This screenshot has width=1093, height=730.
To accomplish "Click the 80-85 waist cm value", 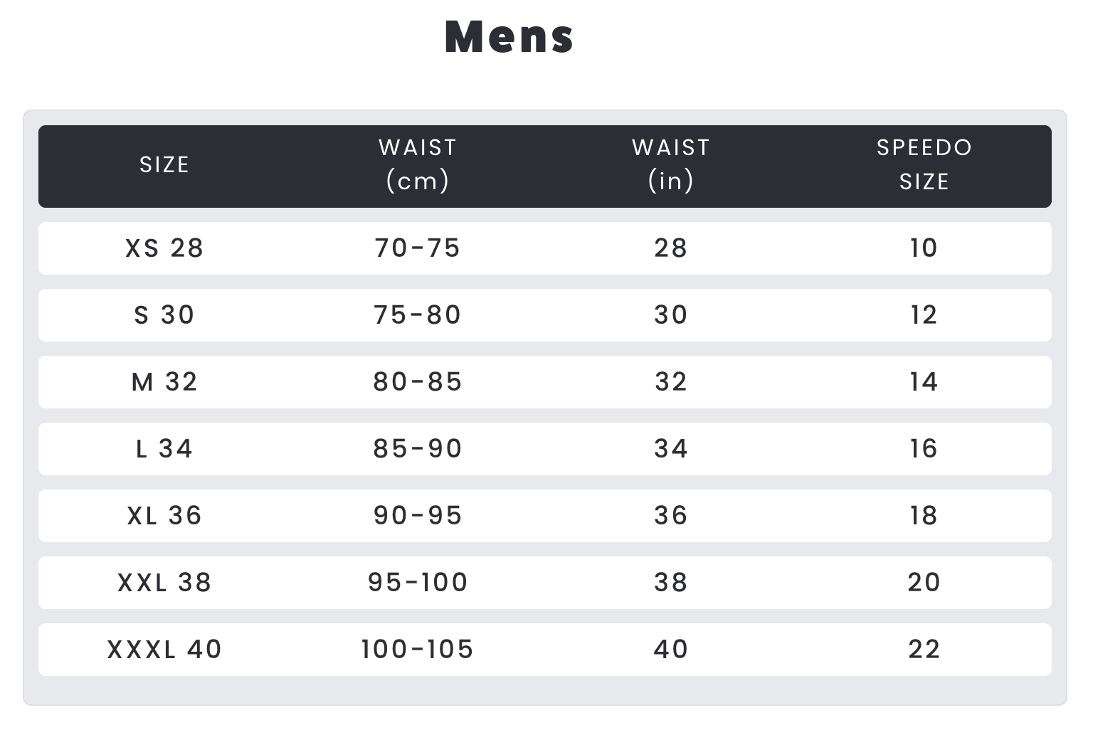I will pyautogui.click(x=418, y=382).
